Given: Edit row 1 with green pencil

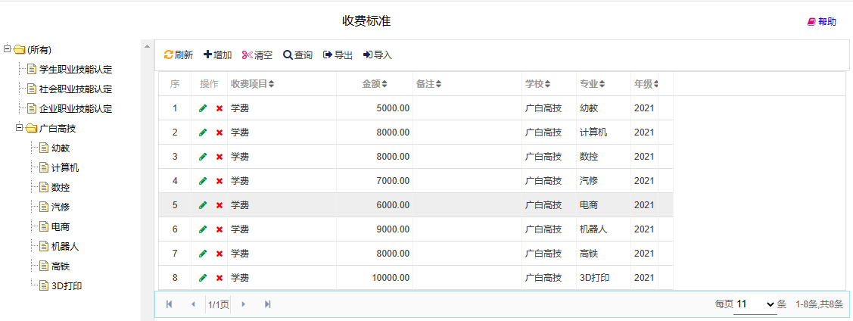Looking at the screenshot, I should pyautogui.click(x=203, y=108).
